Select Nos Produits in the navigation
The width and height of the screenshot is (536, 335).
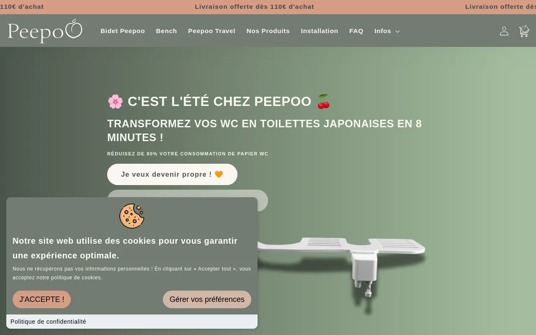[268, 31]
